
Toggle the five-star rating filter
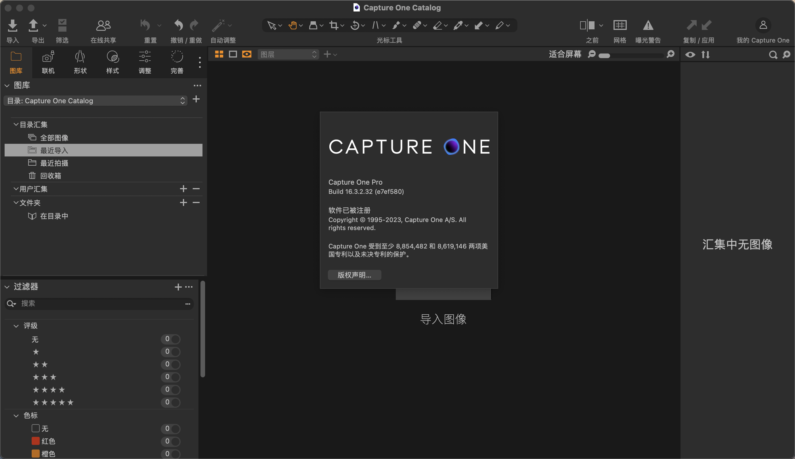pos(171,402)
